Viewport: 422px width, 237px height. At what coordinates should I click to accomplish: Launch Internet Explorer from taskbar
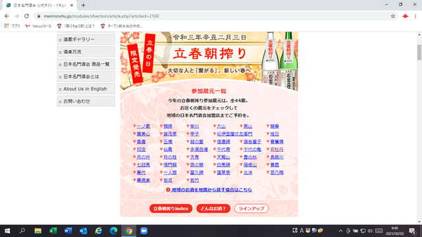click(x=98, y=231)
